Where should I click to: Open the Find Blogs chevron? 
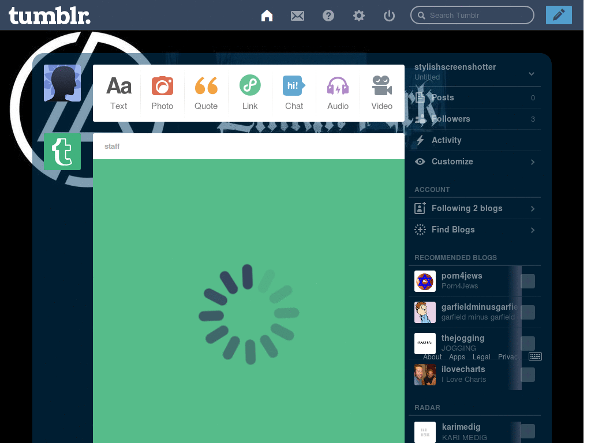coord(533,230)
